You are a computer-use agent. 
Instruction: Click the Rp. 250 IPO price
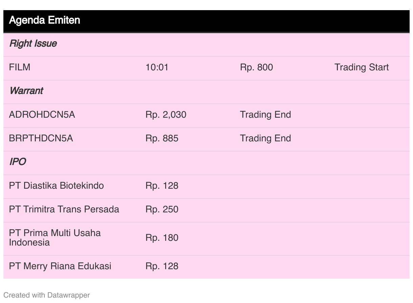[x=162, y=209]
